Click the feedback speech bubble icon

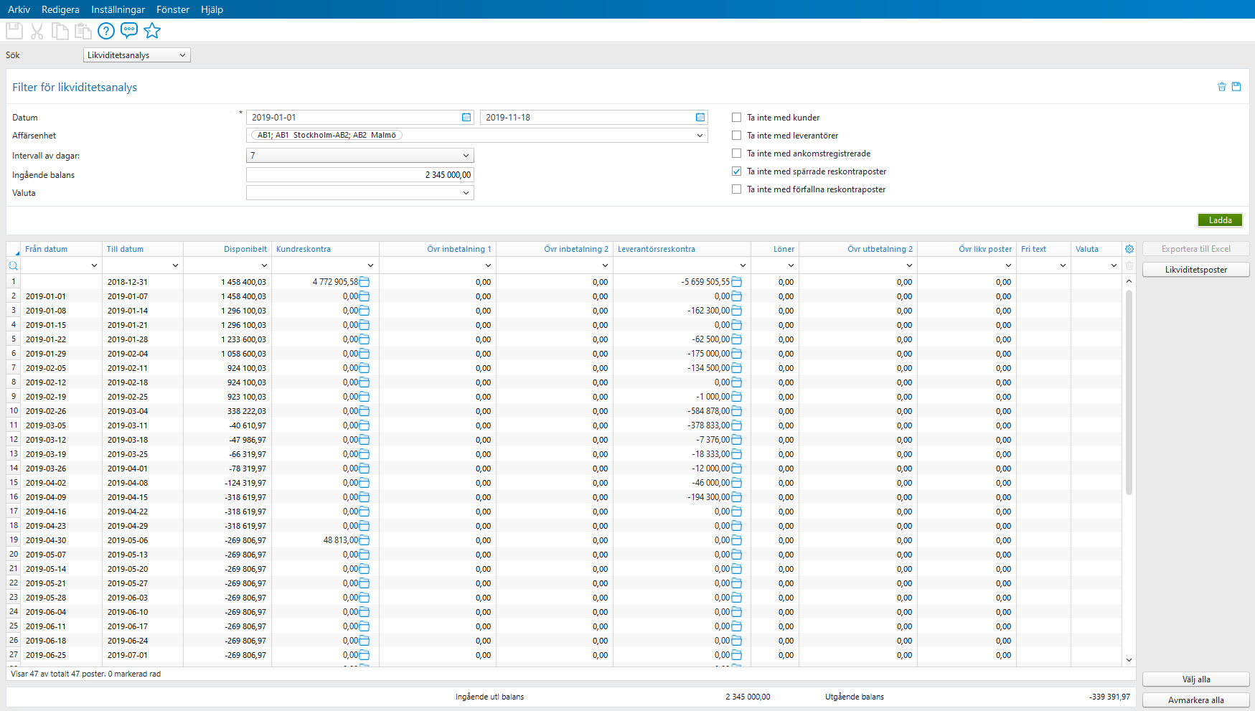(128, 31)
